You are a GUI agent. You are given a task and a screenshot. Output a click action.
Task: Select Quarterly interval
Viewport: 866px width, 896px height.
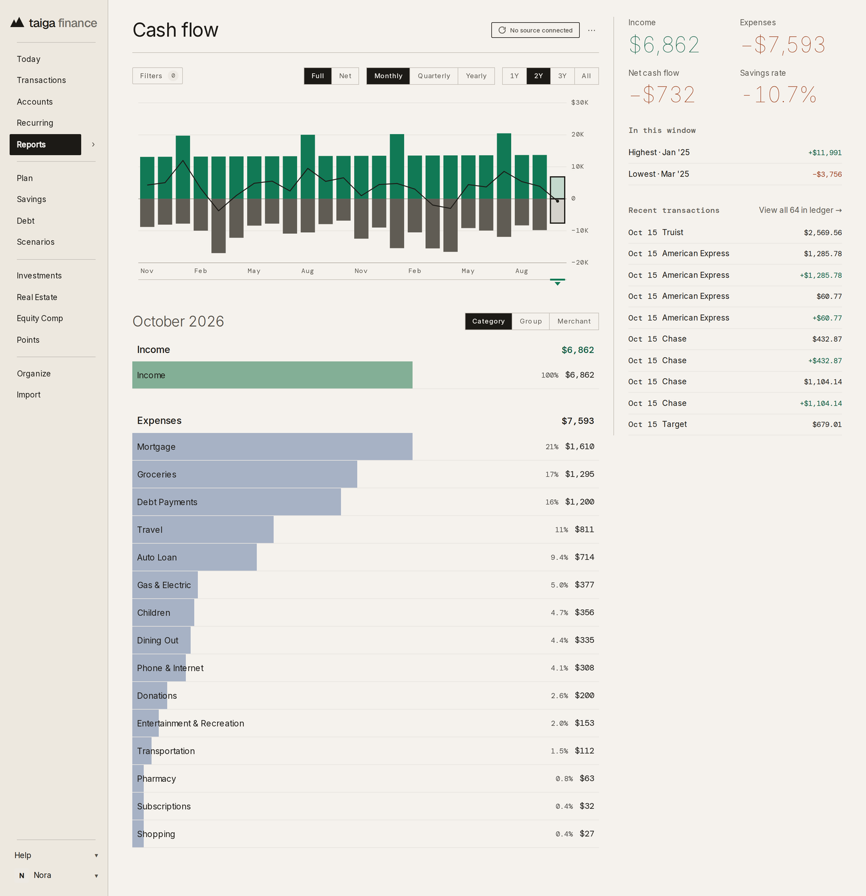pyautogui.click(x=434, y=76)
